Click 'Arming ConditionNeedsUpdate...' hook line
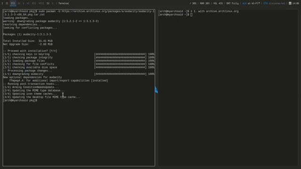 click(31, 87)
